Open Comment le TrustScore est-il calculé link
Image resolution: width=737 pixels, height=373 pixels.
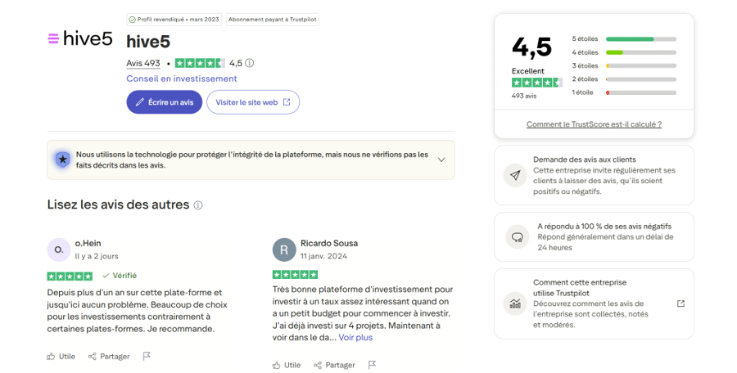point(594,124)
